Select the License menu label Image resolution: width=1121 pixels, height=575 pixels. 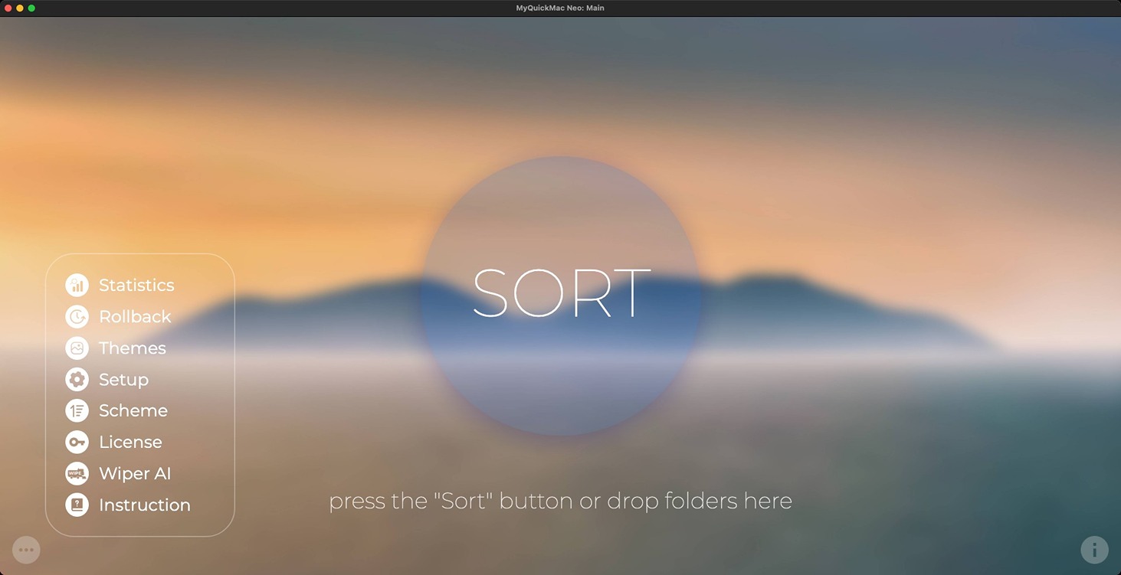pyautogui.click(x=130, y=443)
